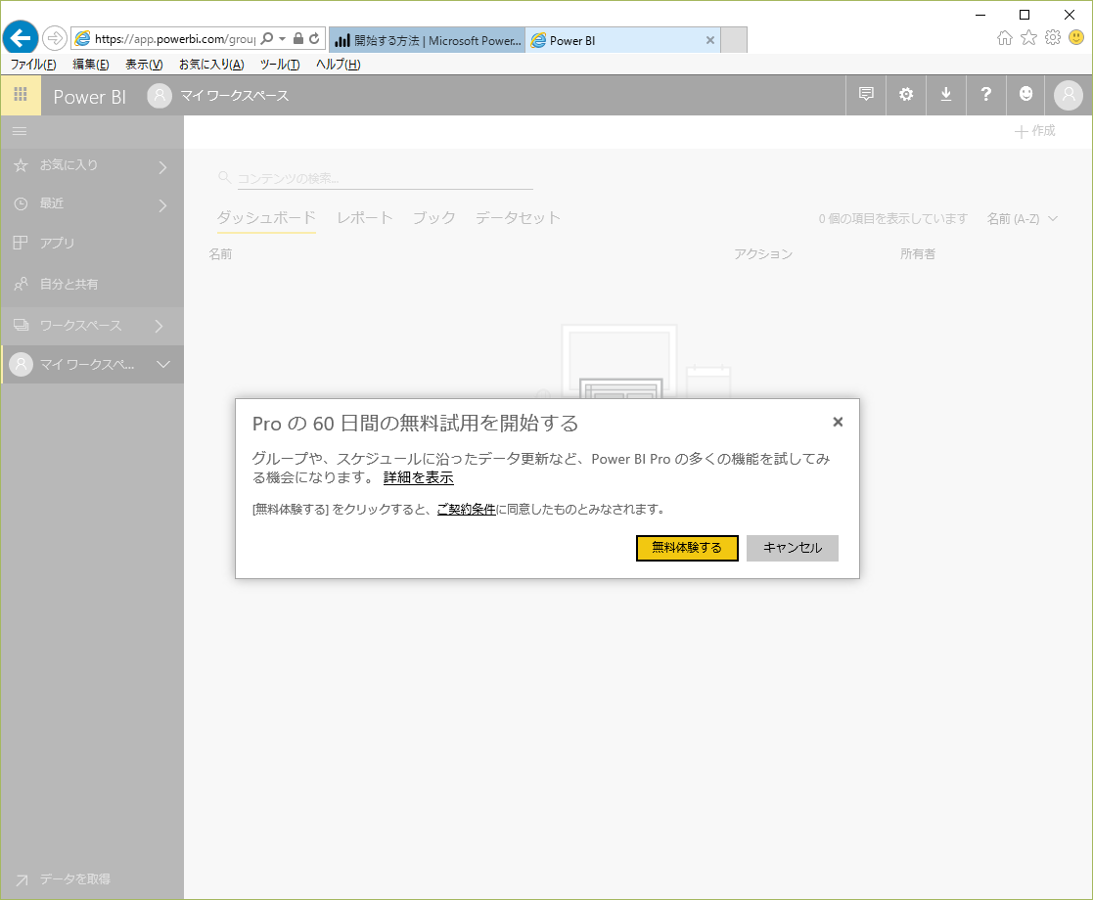Toggle the hamburger navigation pane icon
1093x900 pixels.
click(20, 131)
